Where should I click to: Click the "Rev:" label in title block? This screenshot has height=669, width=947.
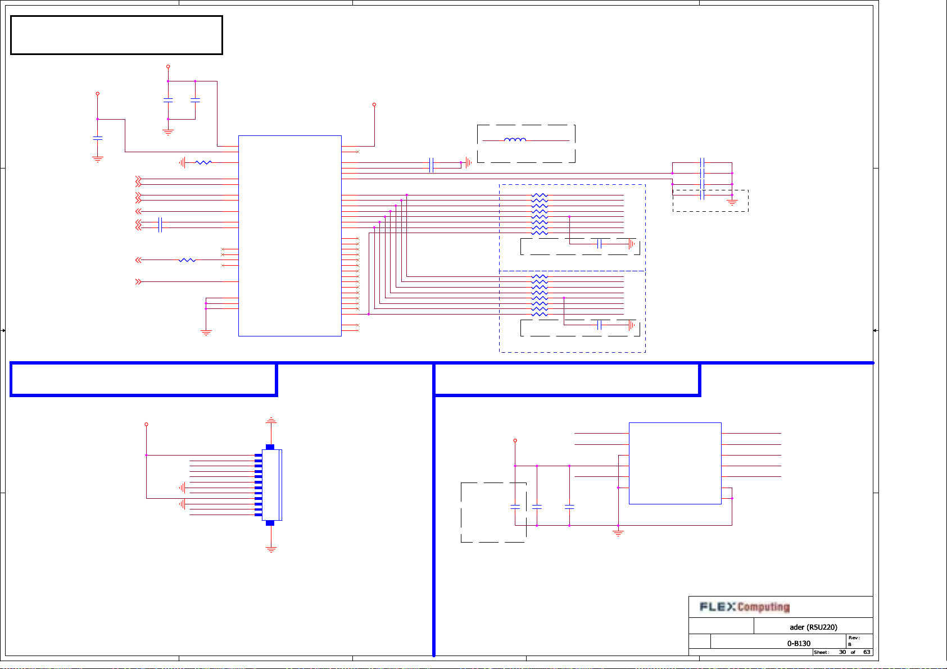(x=854, y=638)
